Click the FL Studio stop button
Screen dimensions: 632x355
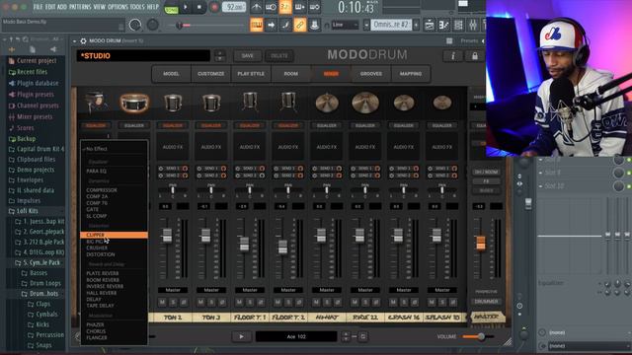(199, 7)
